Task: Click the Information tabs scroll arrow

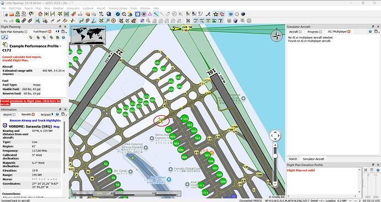Action: click(52, 114)
